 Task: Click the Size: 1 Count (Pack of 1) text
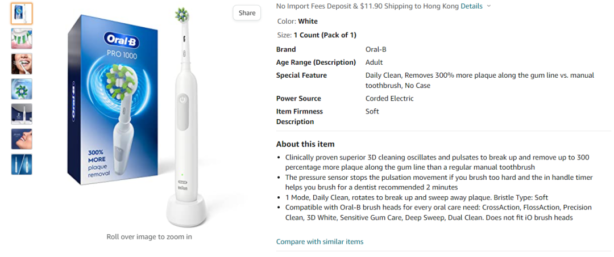(317, 35)
